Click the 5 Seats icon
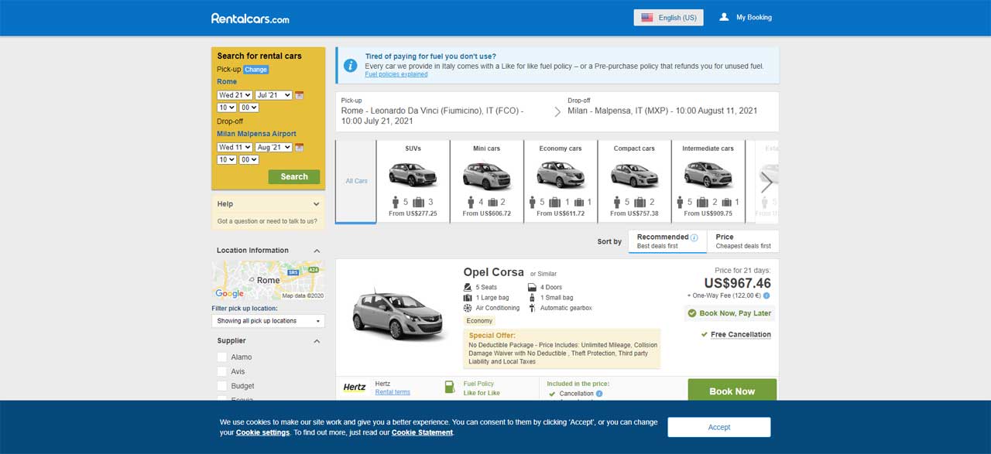 tap(468, 287)
